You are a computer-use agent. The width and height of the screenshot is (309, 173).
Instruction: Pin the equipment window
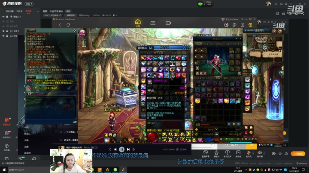point(236,39)
